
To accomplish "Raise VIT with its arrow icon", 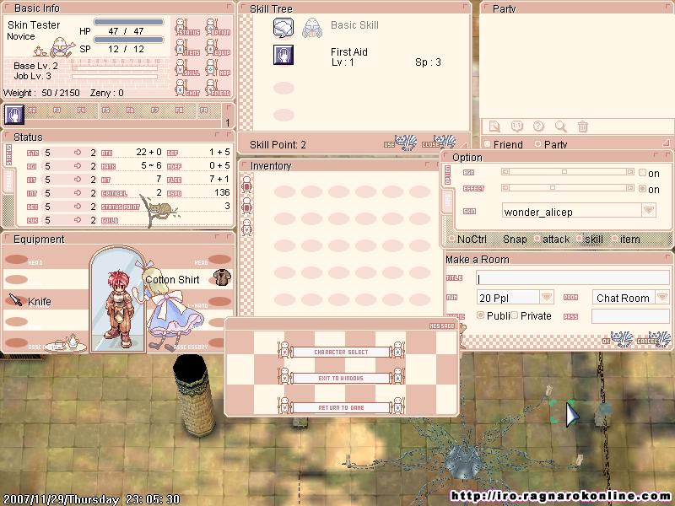I will point(78,180).
